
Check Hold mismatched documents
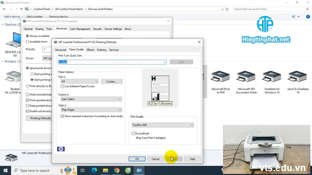(27, 94)
